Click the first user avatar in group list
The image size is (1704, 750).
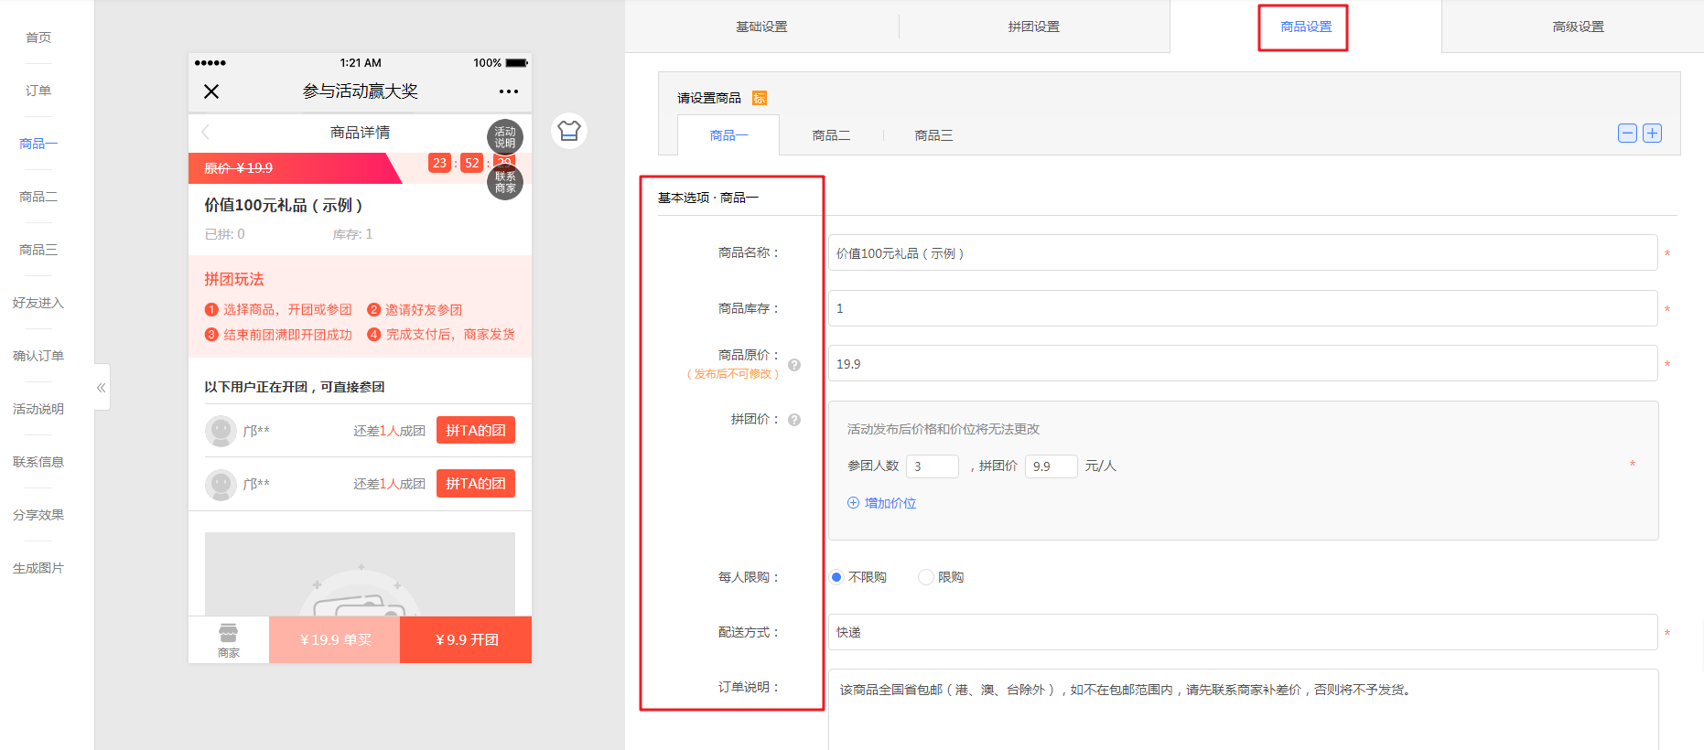click(221, 430)
